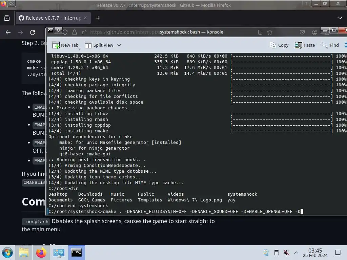Click 'Downloads' in the dir listing
Screen dimensions: 347x260
point(90,194)
